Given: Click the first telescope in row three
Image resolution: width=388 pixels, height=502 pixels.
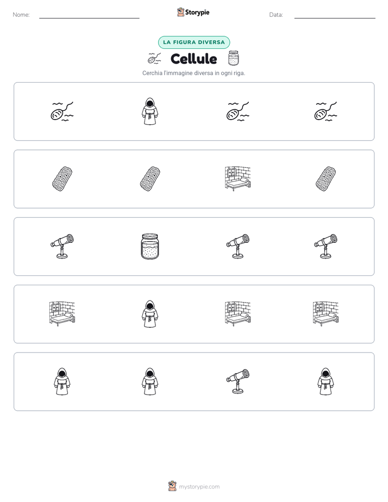Looking at the screenshot, I should pyautogui.click(x=62, y=246).
